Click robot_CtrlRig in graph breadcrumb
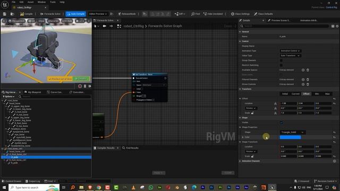The width and height of the screenshot is (340, 191). pyautogui.click(x=133, y=26)
